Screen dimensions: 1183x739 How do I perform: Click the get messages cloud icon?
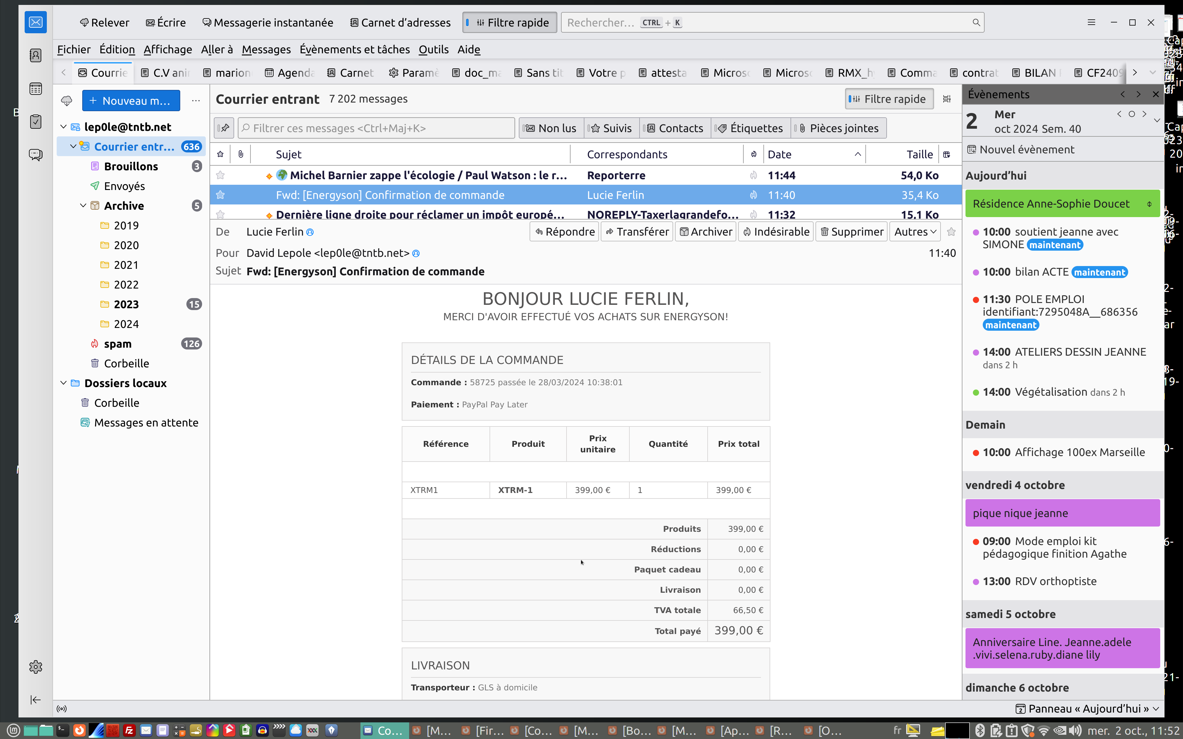[x=67, y=101]
